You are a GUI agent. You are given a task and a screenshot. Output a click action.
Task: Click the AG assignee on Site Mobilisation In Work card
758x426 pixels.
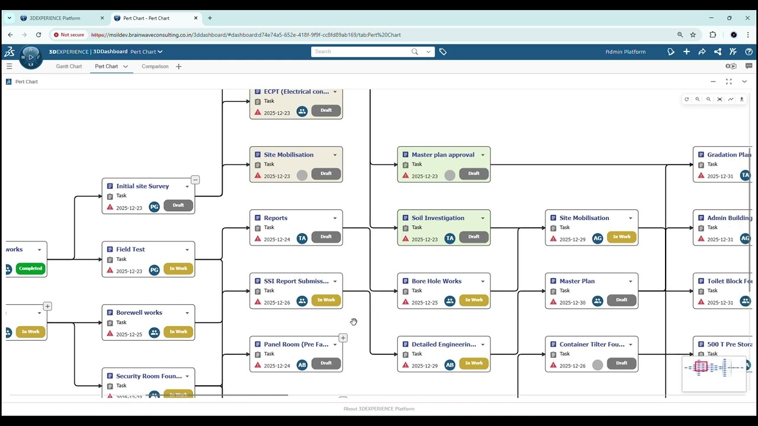(598, 238)
